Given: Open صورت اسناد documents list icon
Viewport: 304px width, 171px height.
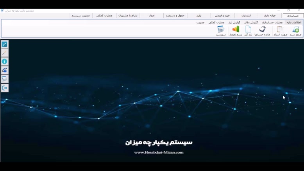Looking at the screenshot, I should [x=280, y=30].
